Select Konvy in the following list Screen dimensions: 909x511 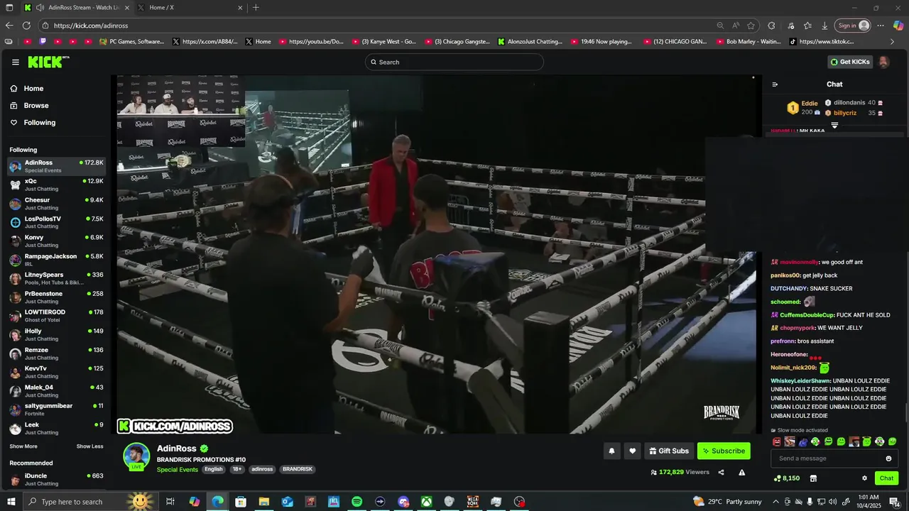[57, 241]
